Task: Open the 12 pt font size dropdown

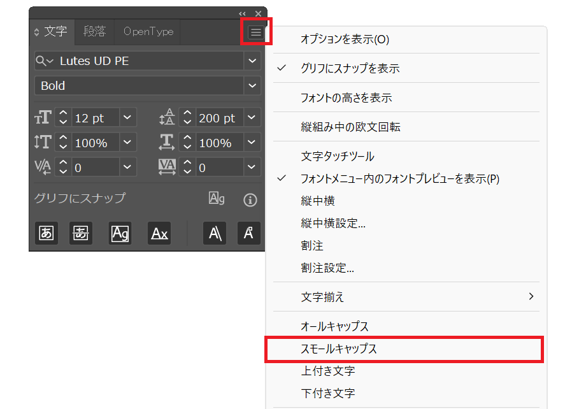Action: [x=128, y=118]
